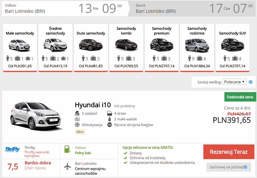This screenshot has width=257, height=178.
Task: Click the Pełny bak fuel policy text
Action: pyautogui.click(x=83, y=153)
